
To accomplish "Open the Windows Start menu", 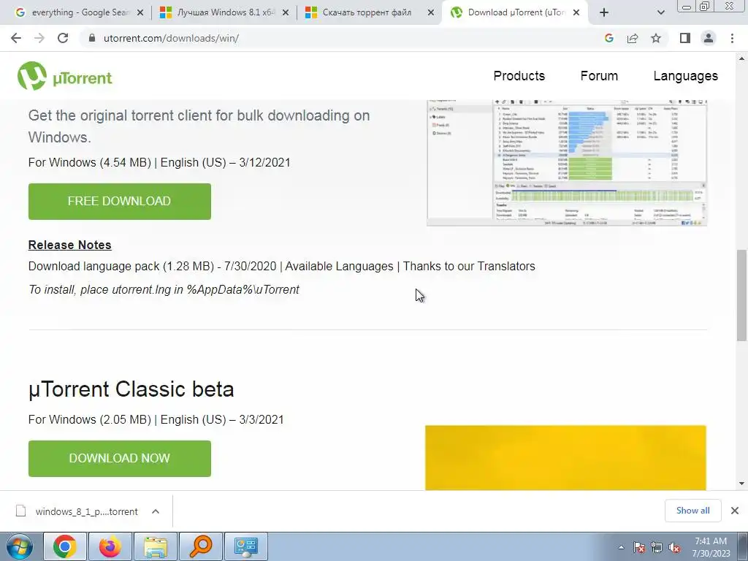I will coord(19,546).
